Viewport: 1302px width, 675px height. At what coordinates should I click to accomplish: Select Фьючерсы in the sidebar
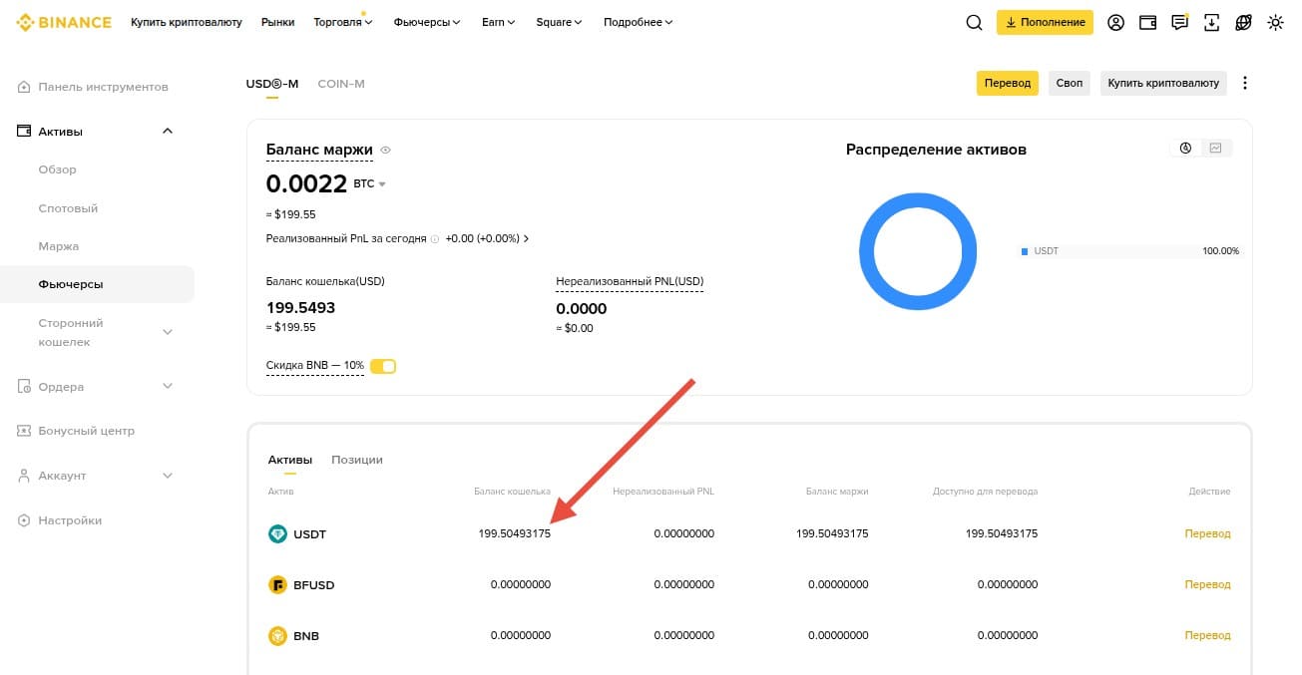tap(97, 284)
